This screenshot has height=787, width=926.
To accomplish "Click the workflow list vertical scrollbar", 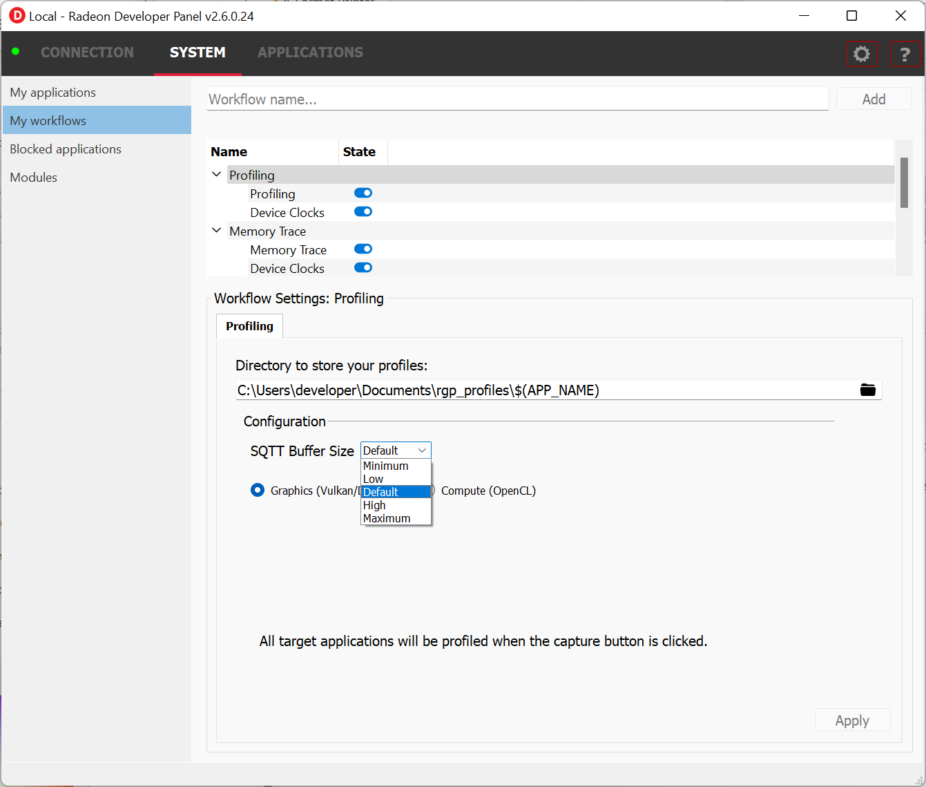I will pyautogui.click(x=904, y=182).
